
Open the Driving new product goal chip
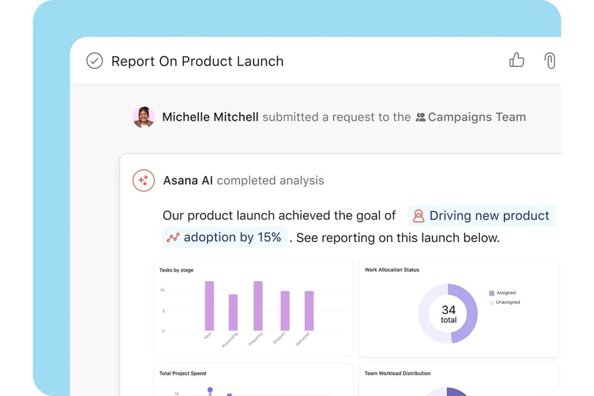tap(481, 216)
